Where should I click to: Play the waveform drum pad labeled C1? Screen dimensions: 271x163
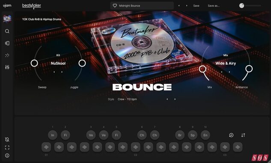46,147
